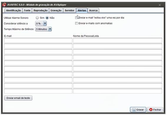167x115 pixels.
Task: Select the Sim radio button
Action: tap(37, 18)
